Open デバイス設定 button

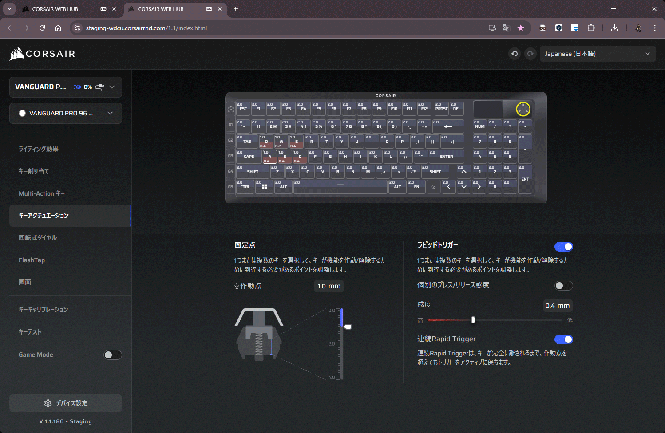click(66, 403)
